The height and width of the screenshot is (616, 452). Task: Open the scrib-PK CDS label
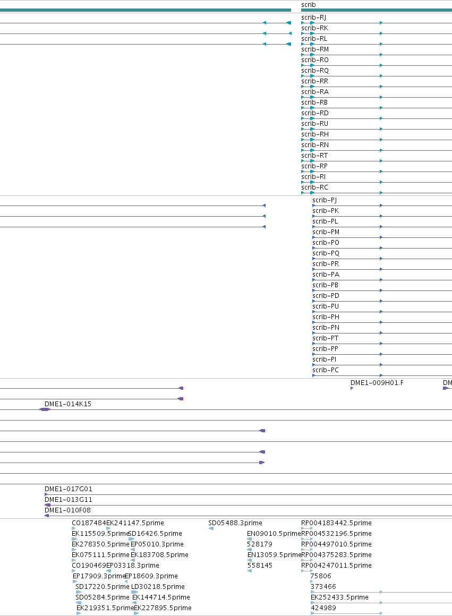click(326, 211)
